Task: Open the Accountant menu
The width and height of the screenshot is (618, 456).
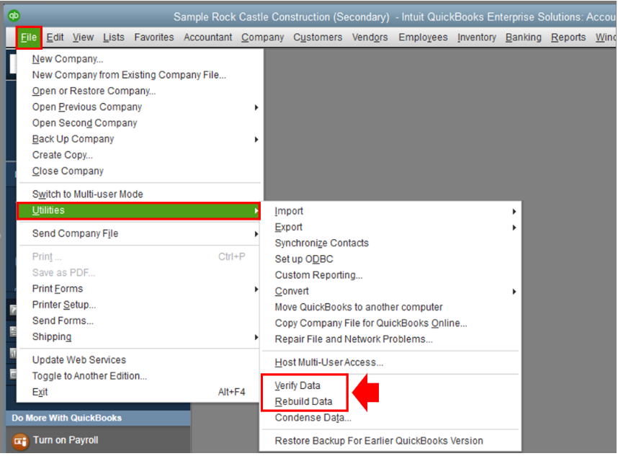Action: pyautogui.click(x=207, y=37)
